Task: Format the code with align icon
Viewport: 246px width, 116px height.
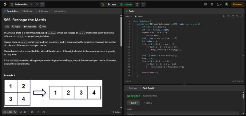Action: point(224,16)
